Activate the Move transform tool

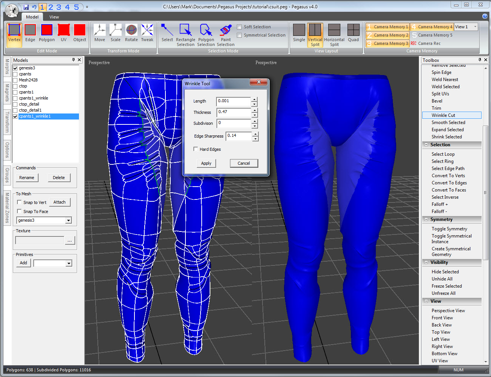click(x=100, y=33)
